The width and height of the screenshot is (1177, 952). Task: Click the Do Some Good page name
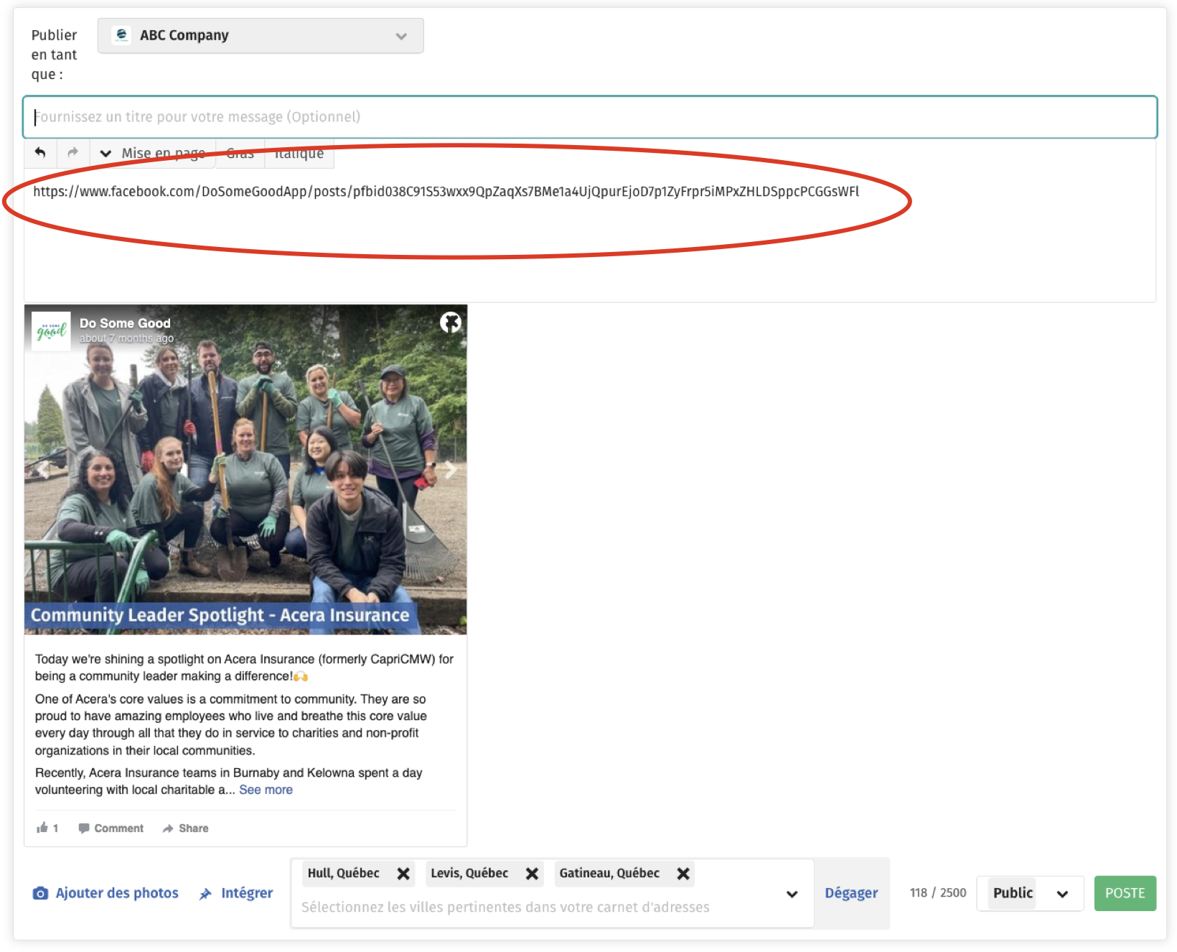pos(125,323)
